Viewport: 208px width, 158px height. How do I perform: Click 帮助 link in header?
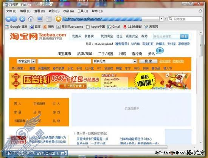click(x=144, y=36)
